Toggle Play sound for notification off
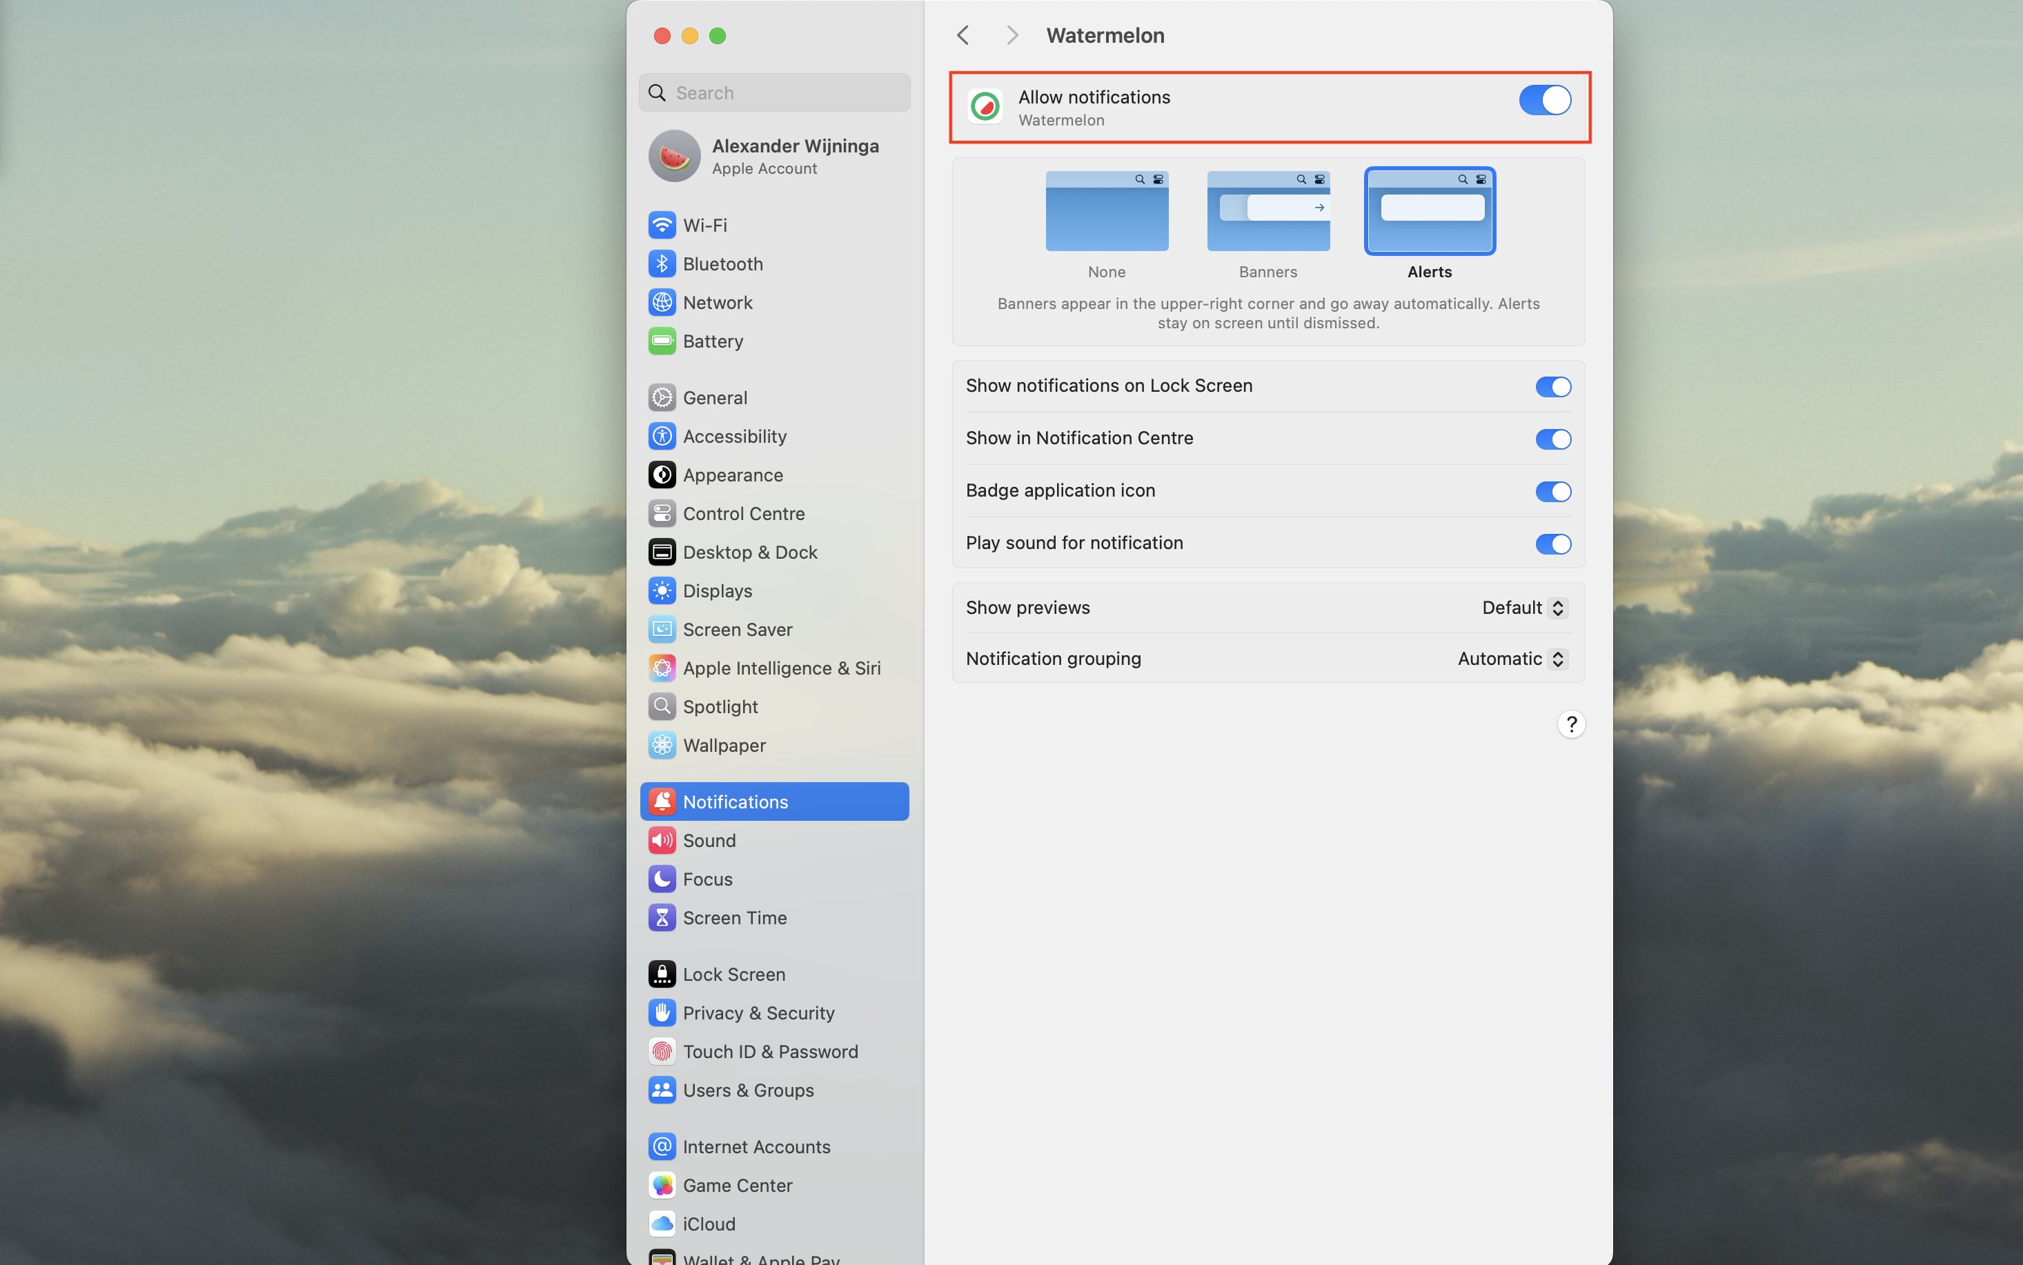 click(x=1554, y=544)
